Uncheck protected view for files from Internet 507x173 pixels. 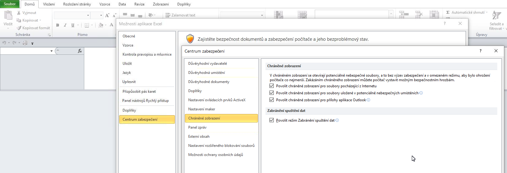pyautogui.click(x=272, y=86)
